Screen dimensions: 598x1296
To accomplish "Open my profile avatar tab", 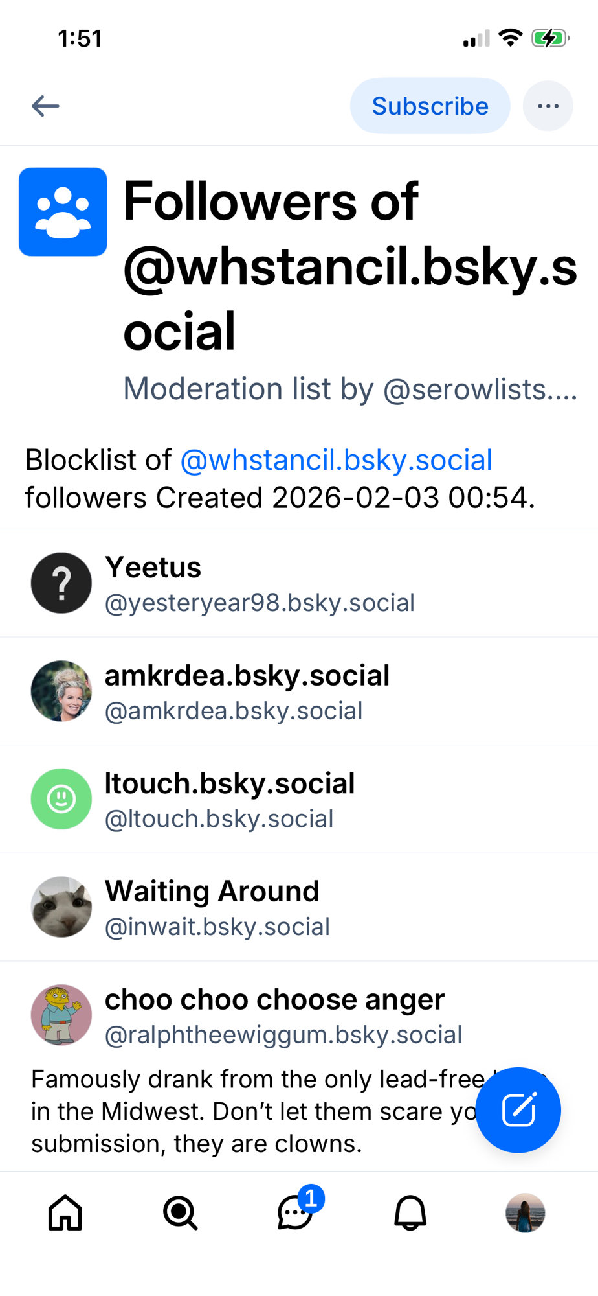I will point(525,1212).
